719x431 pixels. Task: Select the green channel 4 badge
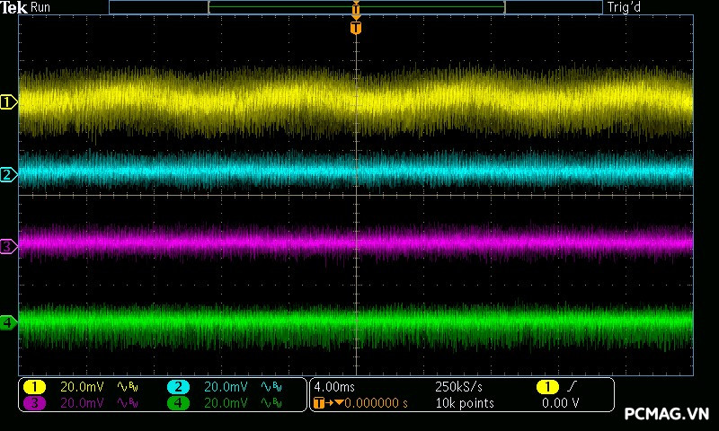point(178,403)
